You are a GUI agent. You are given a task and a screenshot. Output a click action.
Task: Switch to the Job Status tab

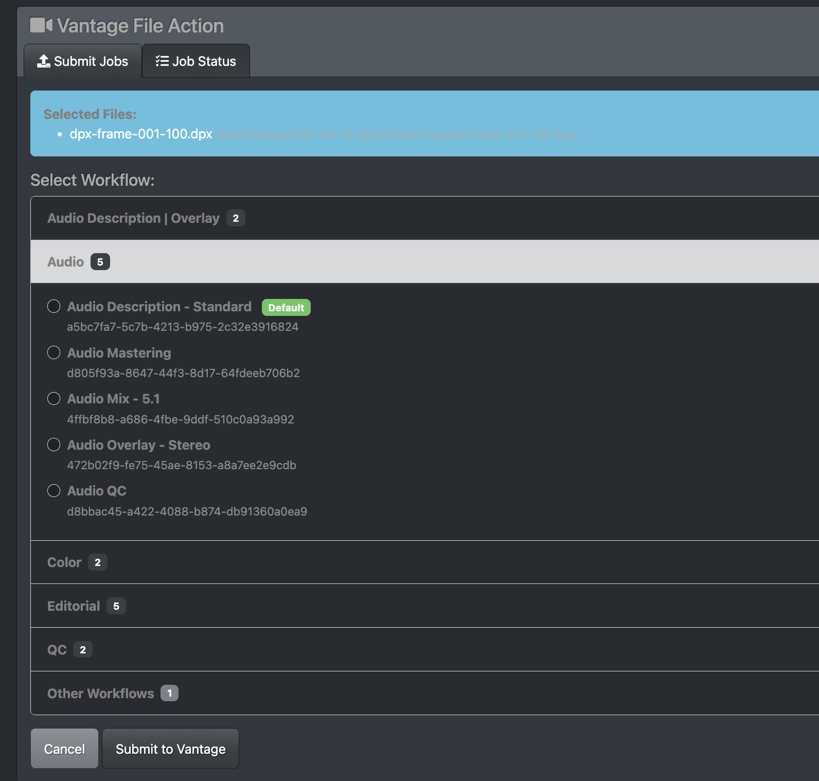(196, 61)
